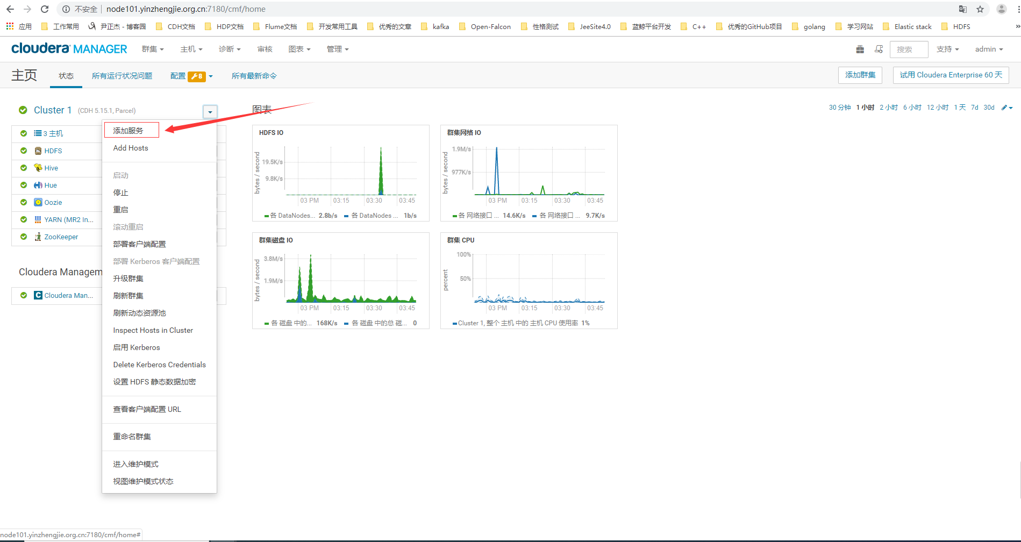The image size is (1021, 542).
Task: Select 部署客户端配置 menu entry
Action: pos(140,244)
